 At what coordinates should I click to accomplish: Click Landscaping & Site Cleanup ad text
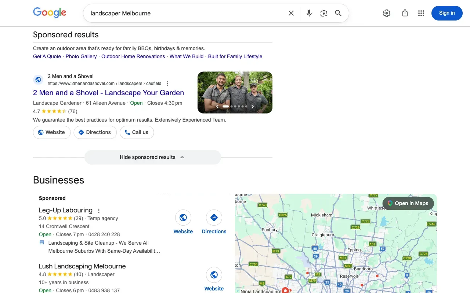104,247
